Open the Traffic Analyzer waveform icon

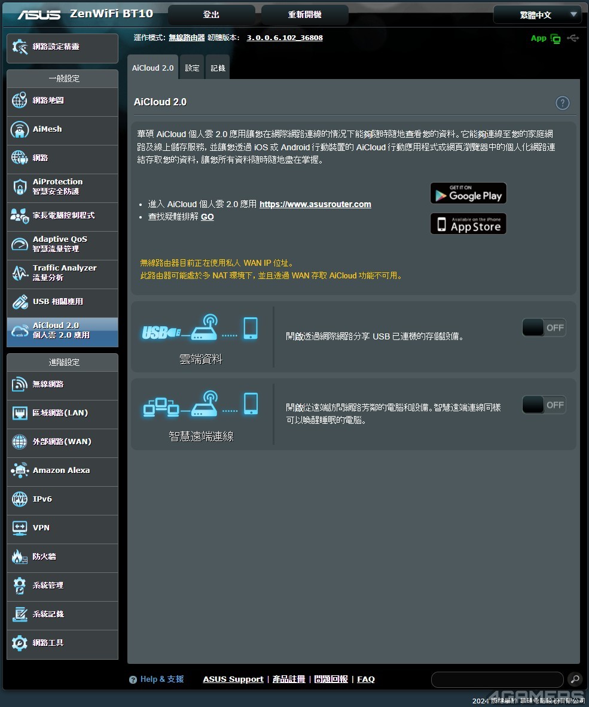(x=19, y=273)
